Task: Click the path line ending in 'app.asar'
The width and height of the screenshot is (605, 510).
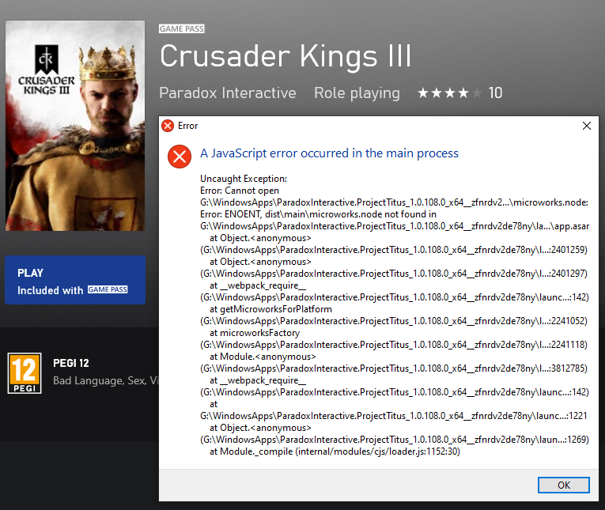Action: click(x=395, y=226)
